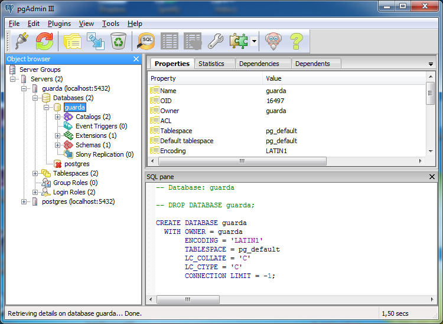Click the Slony Replication node icon

(68, 154)
